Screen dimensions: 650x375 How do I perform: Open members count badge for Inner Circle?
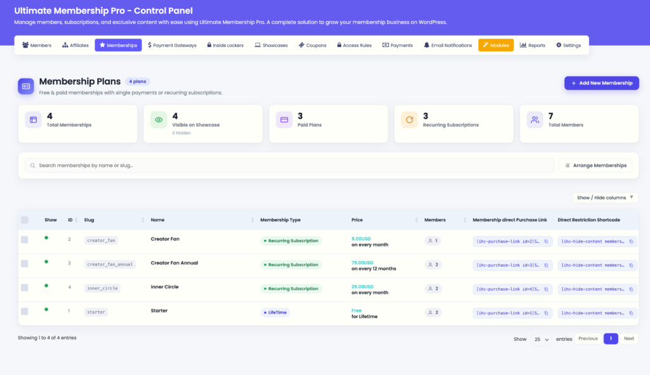[433, 288]
